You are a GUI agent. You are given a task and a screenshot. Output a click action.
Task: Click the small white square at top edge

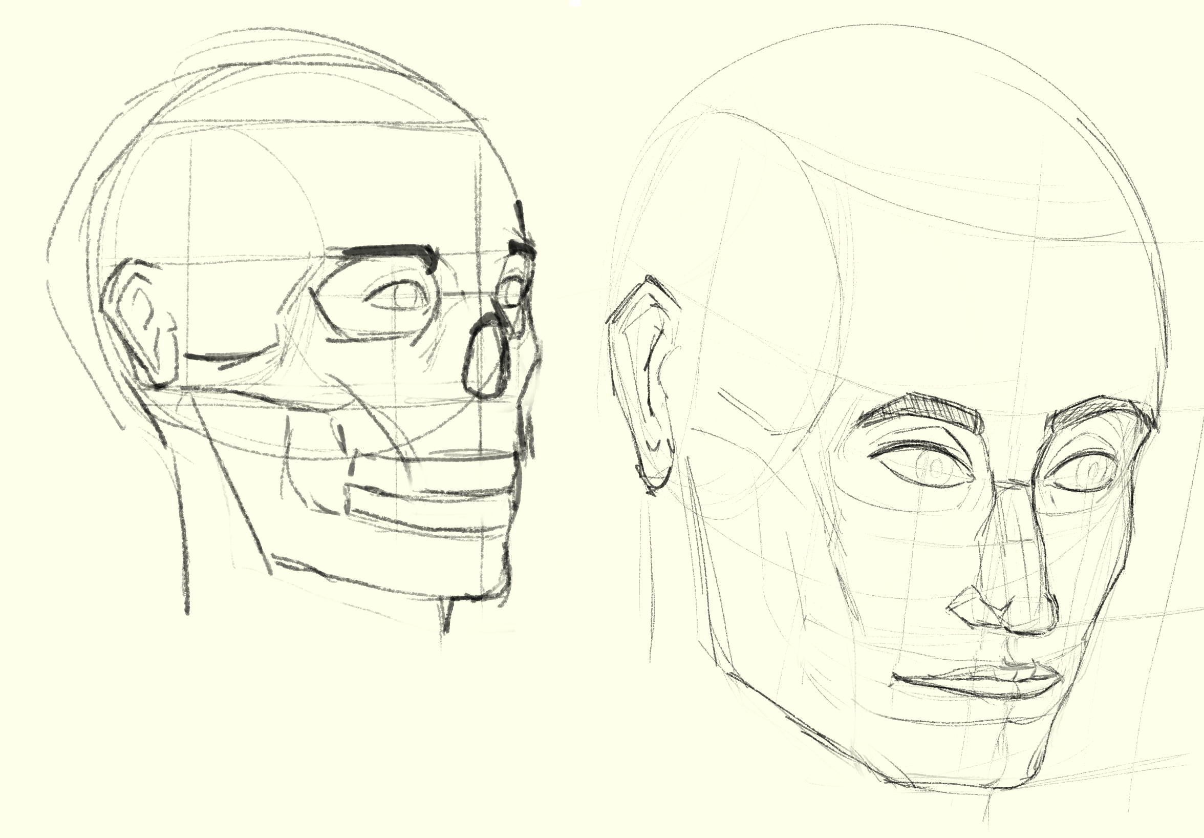[x=575, y=2]
